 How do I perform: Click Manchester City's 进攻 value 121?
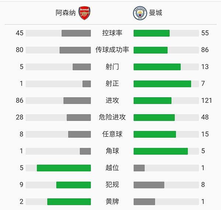207,100
